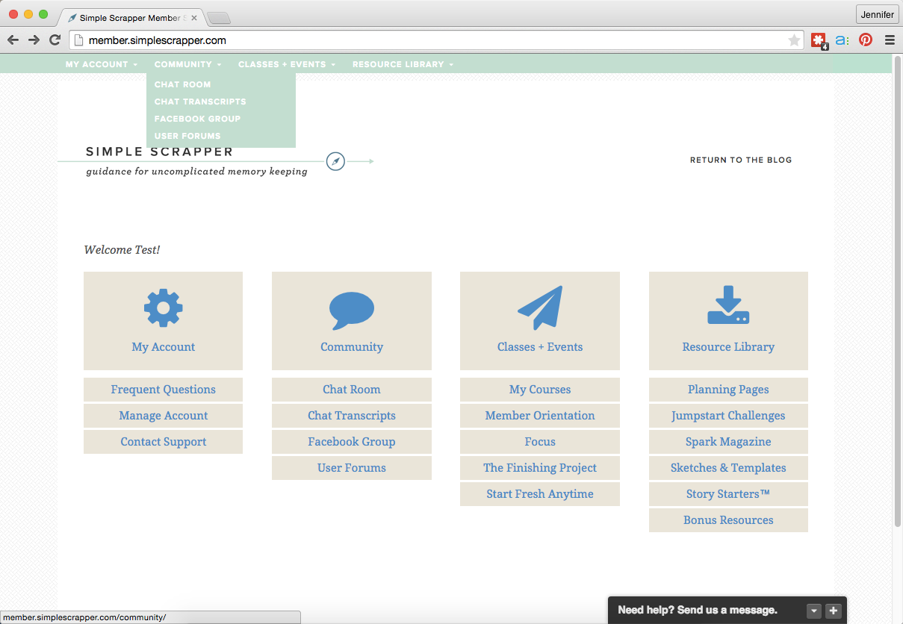Click the gear icon above My Account
The image size is (903, 624).
coord(163,308)
